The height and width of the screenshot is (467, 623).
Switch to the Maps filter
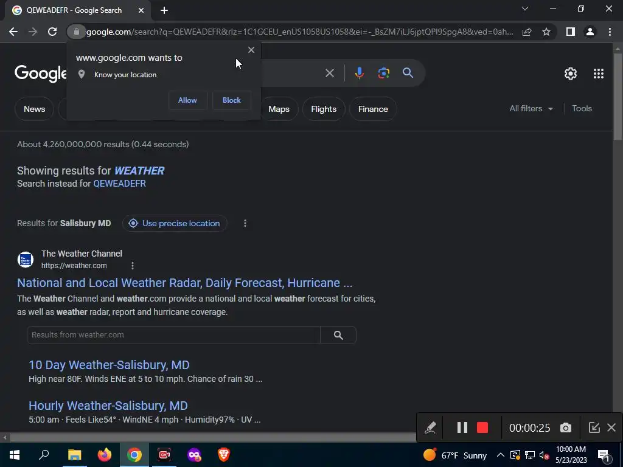click(279, 109)
